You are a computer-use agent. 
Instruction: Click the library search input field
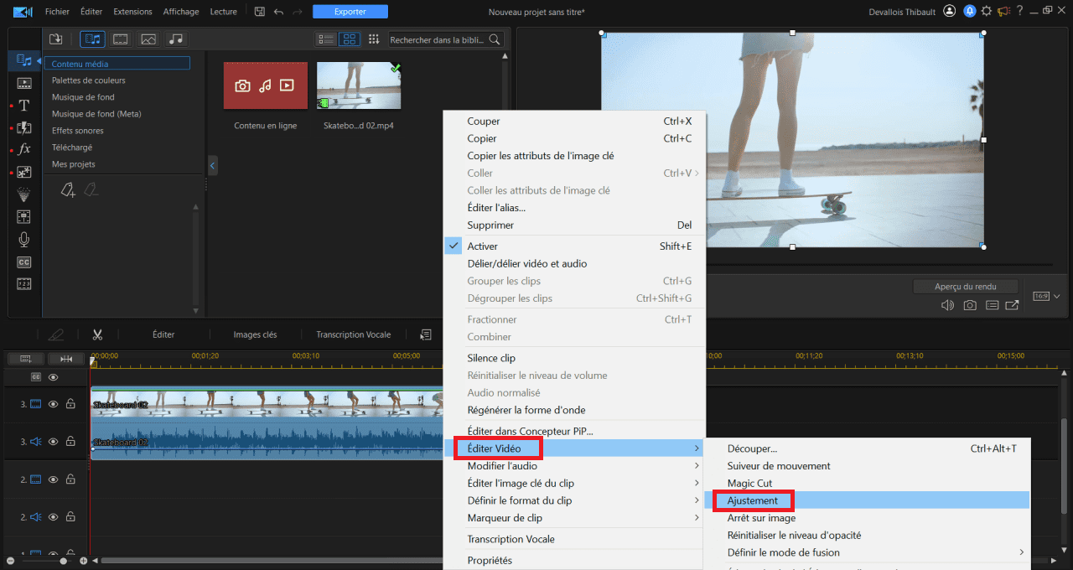click(438, 39)
